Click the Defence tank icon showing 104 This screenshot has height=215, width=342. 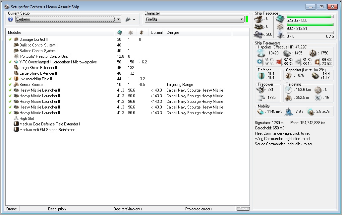[261, 76]
